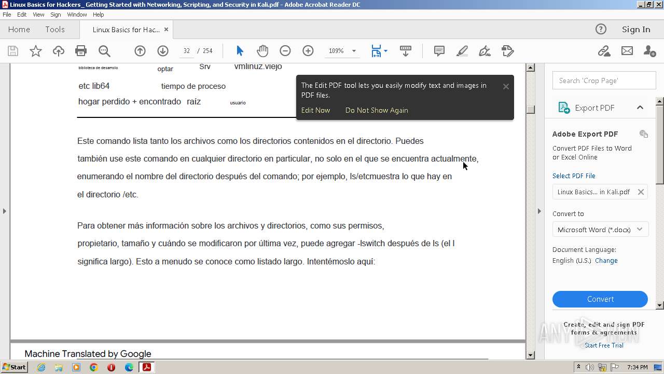Open the File menu

pyautogui.click(x=7, y=15)
